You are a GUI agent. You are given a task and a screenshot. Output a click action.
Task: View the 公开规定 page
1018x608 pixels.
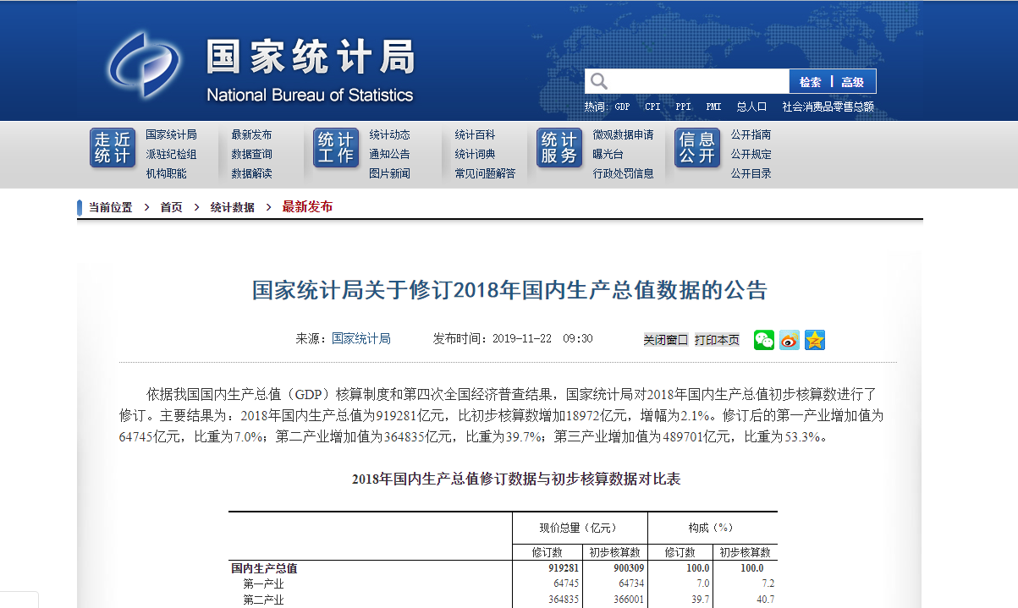click(x=751, y=154)
